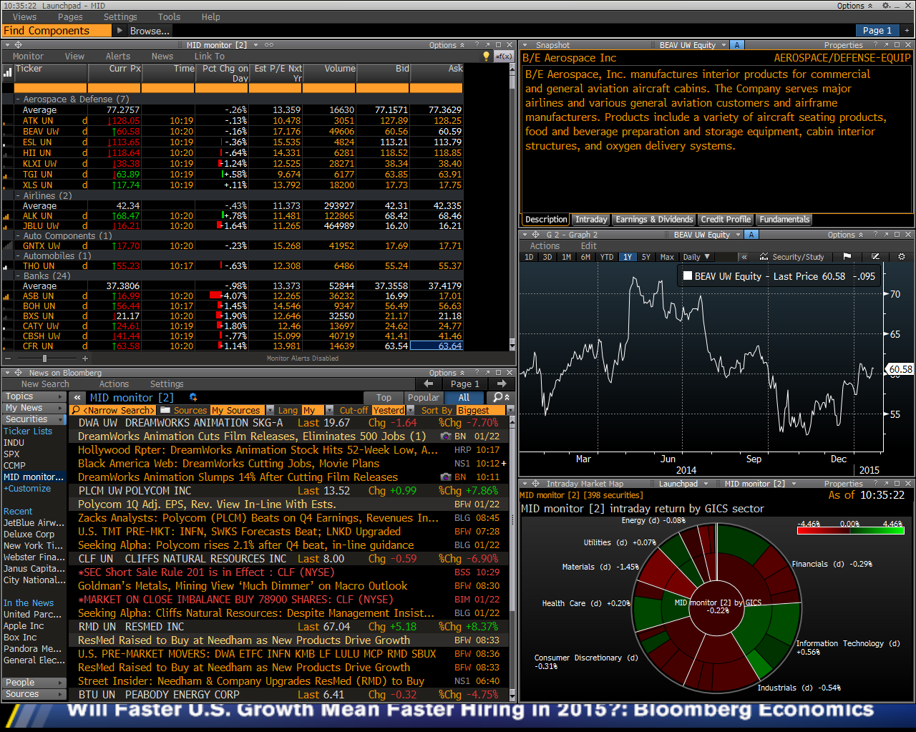Switch to the Intraday tab
The image size is (916, 732).
(x=591, y=220)
